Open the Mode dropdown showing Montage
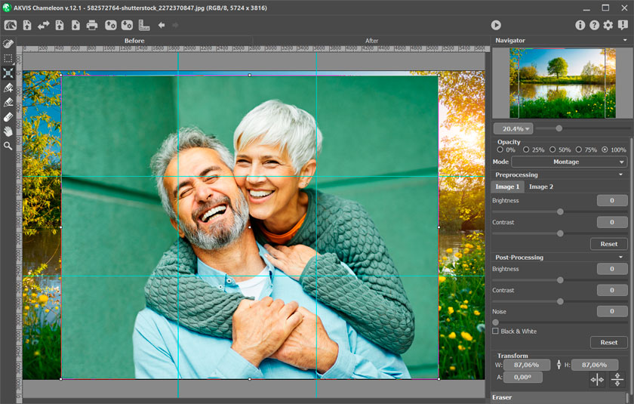 click(x=569, y=162)
